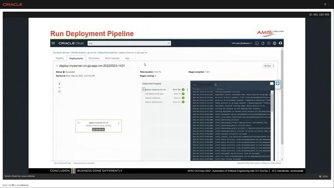Click the zoom magnifier in the webinar footer
The height and width of the screenshot is (188, 334).
320,177
